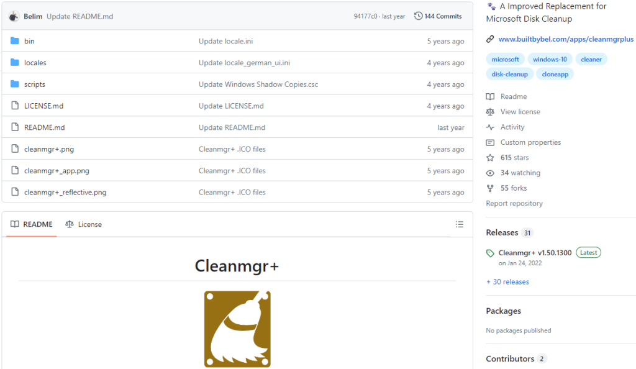Select the cloneapp topic tag
The width and height of the screenshot is (636, 369).
click(x=555, y=74)
